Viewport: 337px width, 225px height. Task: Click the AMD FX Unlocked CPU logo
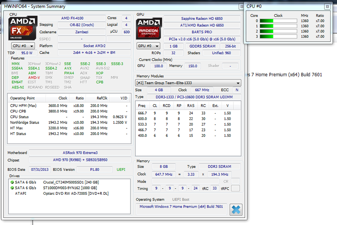pyautogui.click(x=23, y=28)
